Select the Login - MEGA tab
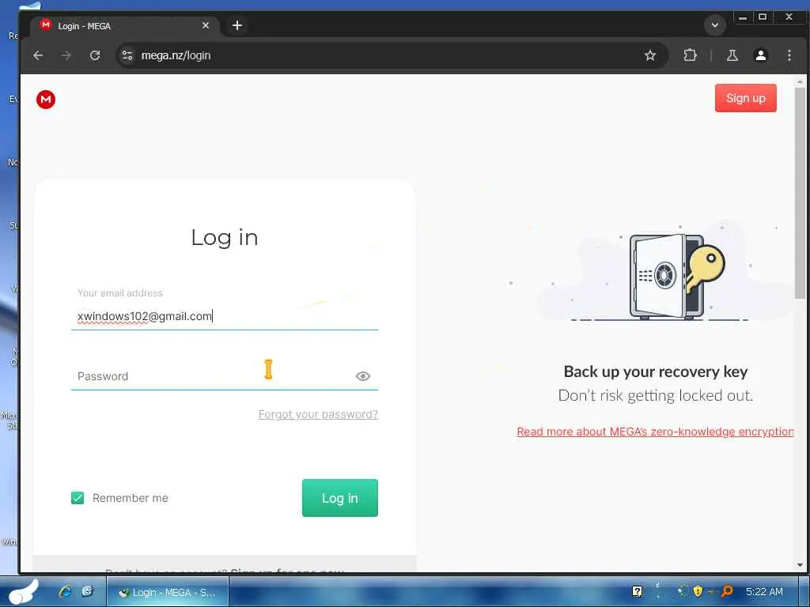 [x=124, y=26]
